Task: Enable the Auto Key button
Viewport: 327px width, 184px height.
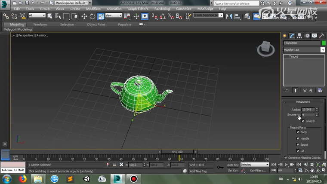Action: click(233, 165)
